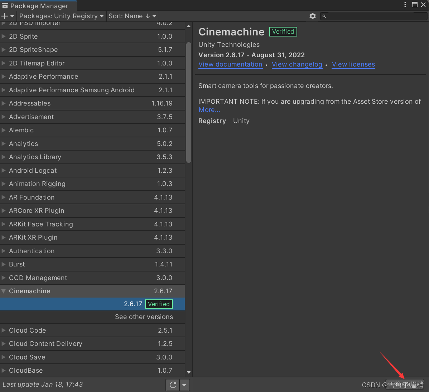Open the refresh options dropdown arrow

(x=184, y=385)
